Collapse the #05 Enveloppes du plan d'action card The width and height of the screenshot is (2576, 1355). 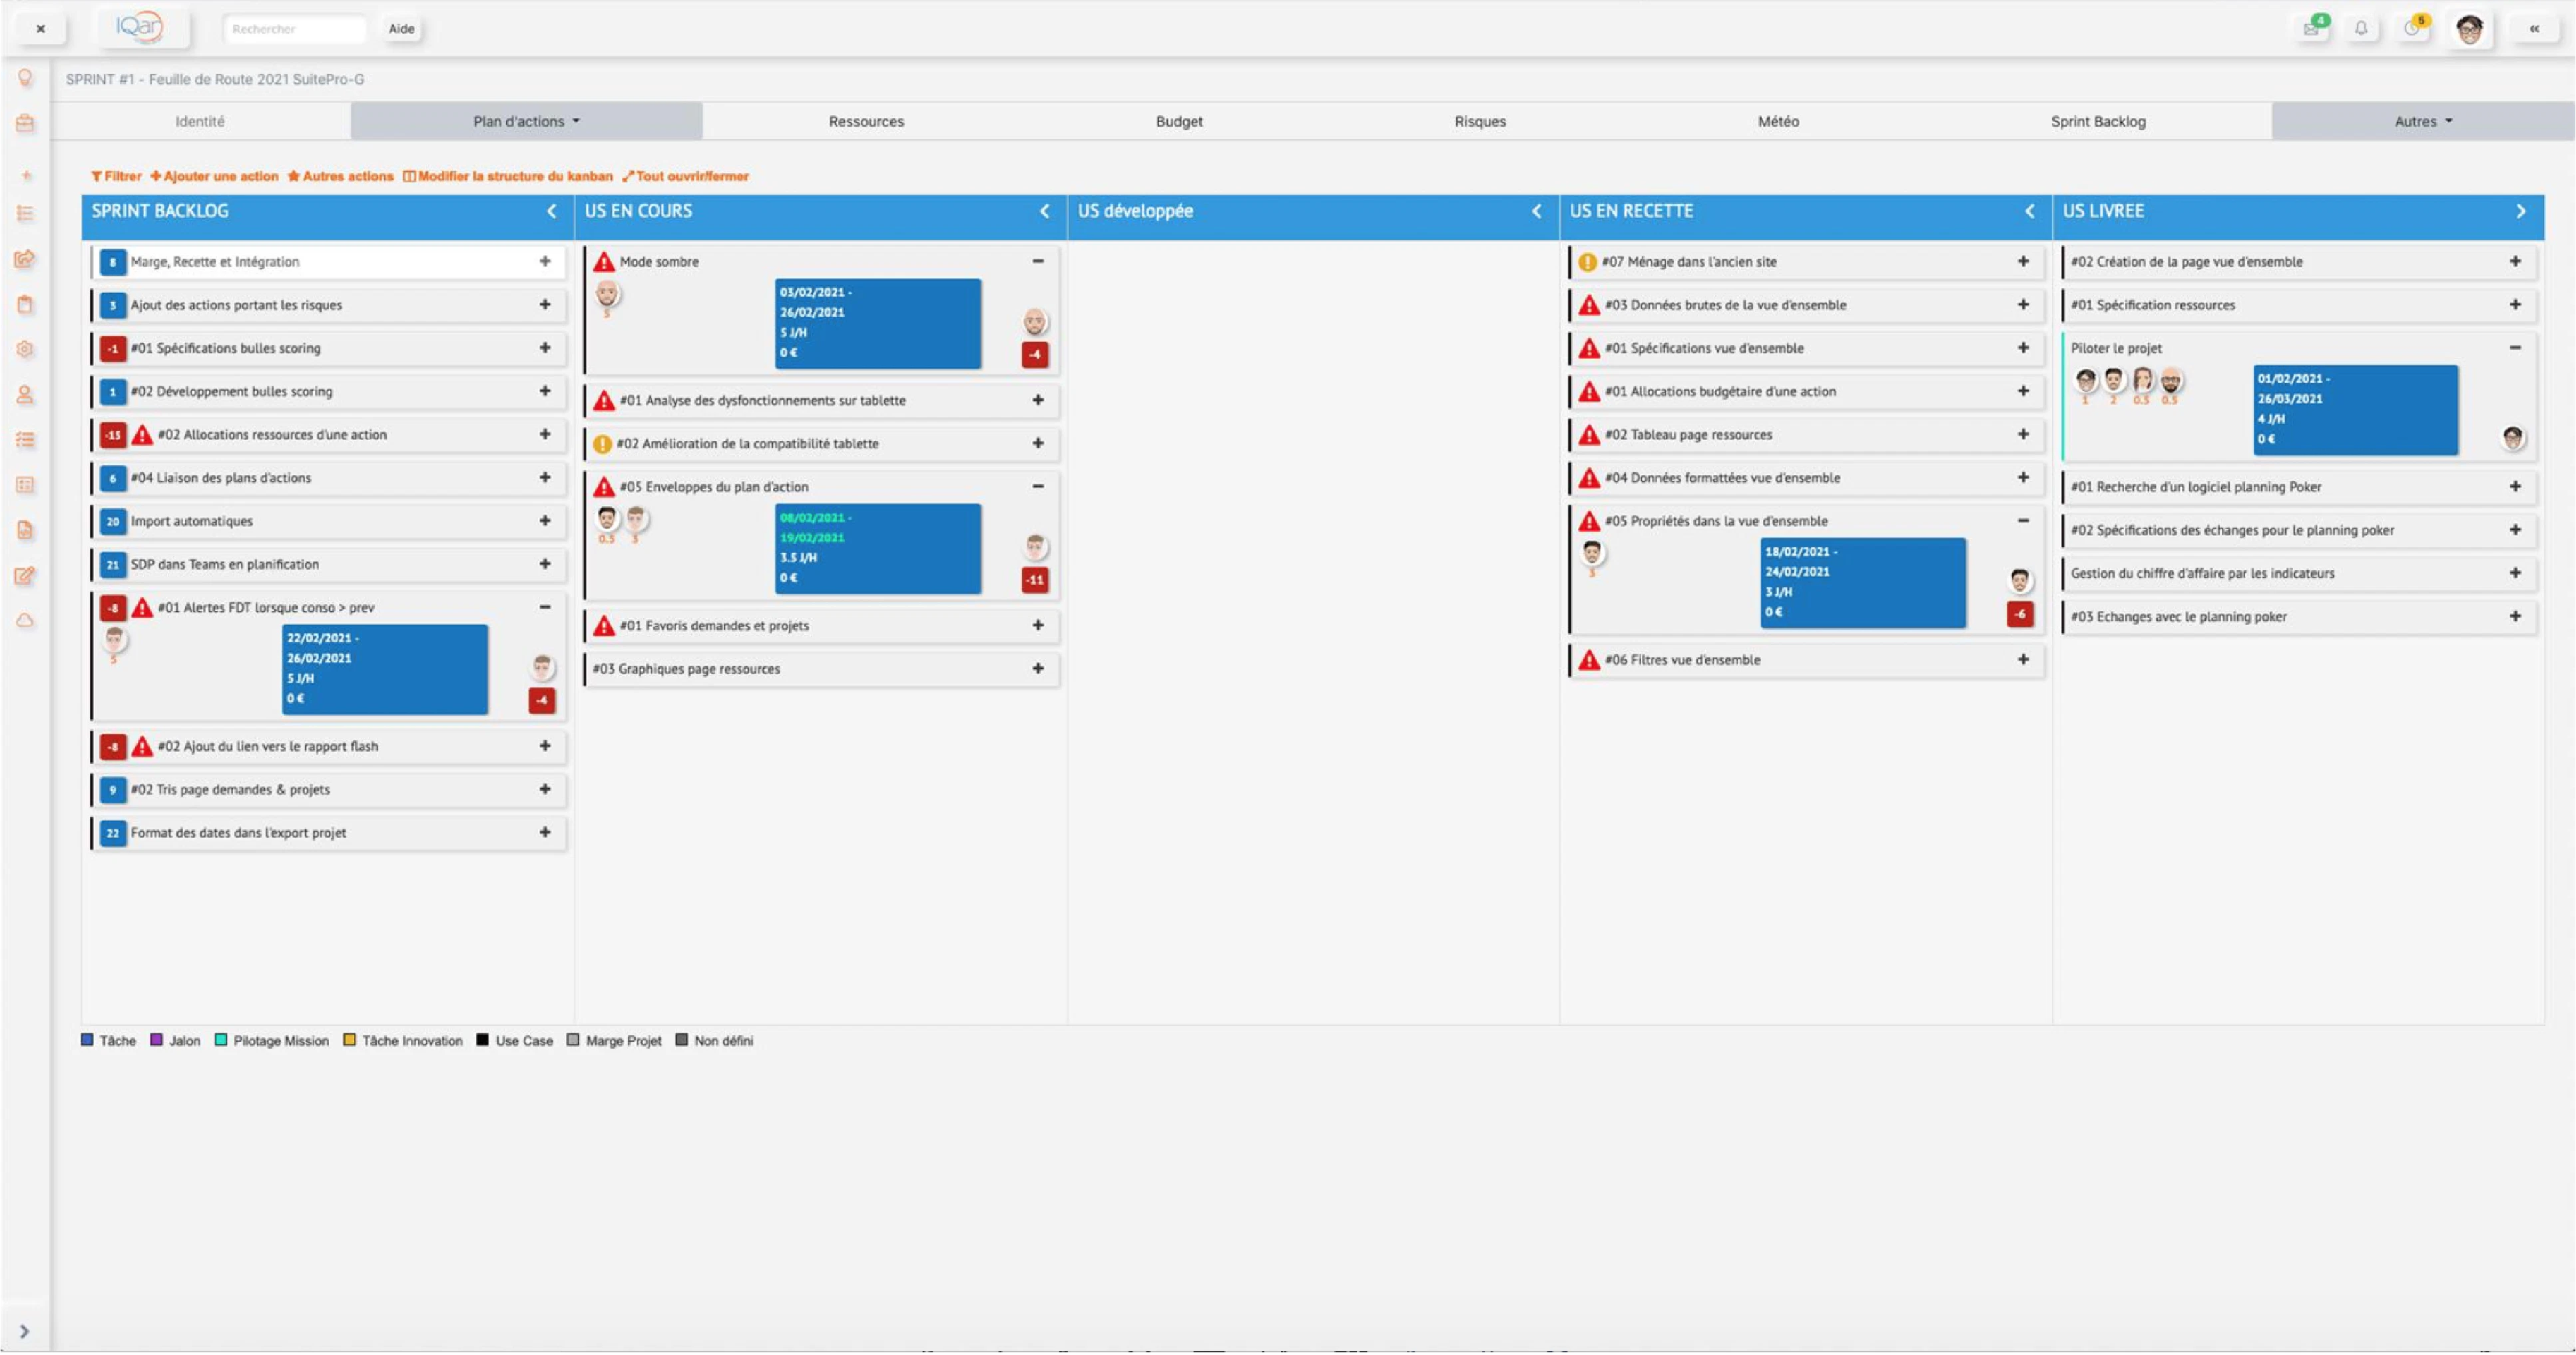tap(1038, 486)
